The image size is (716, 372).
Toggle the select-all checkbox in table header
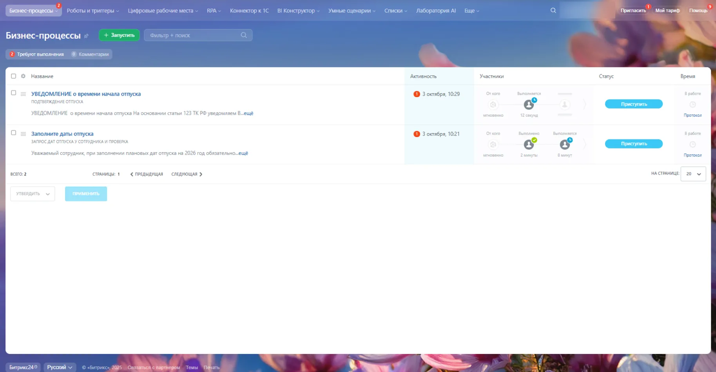(13, 76)
